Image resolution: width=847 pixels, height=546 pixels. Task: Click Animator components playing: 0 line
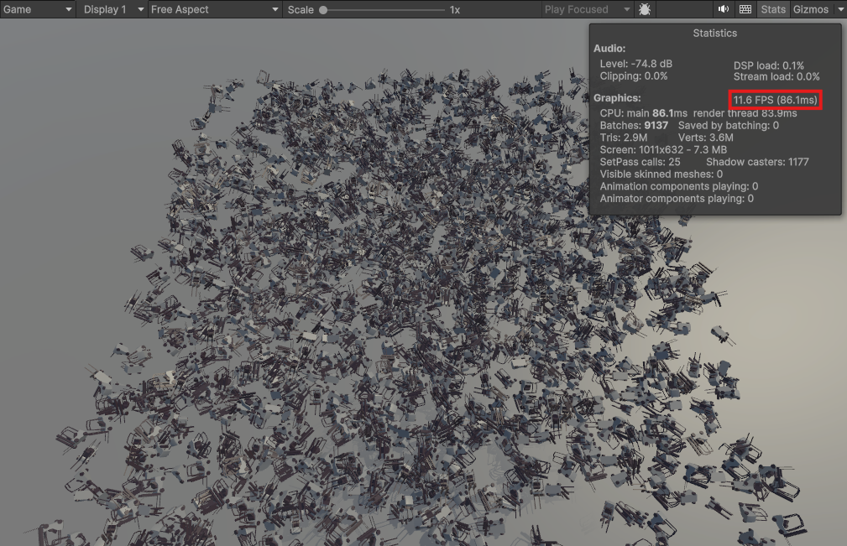(x=677, y=199)
